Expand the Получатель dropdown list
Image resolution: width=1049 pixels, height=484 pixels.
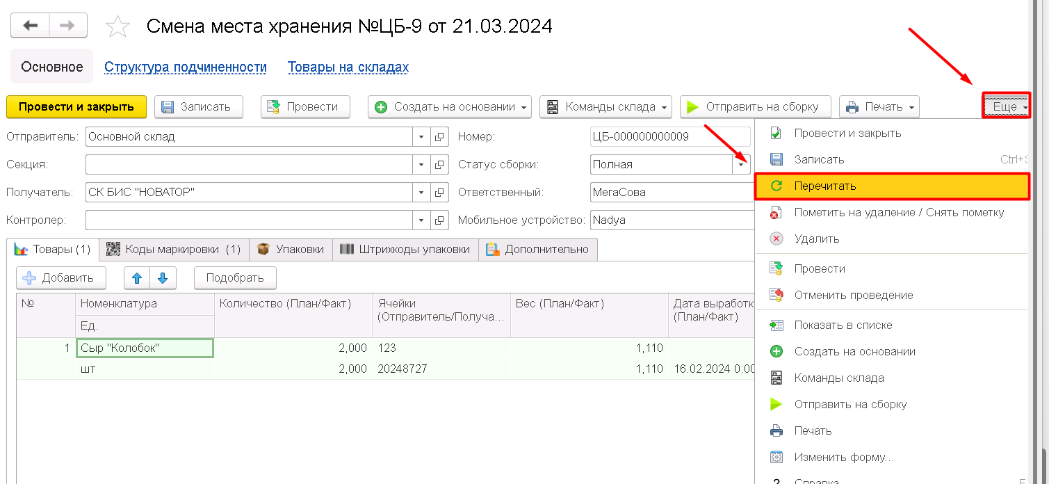tap(422, 193)
